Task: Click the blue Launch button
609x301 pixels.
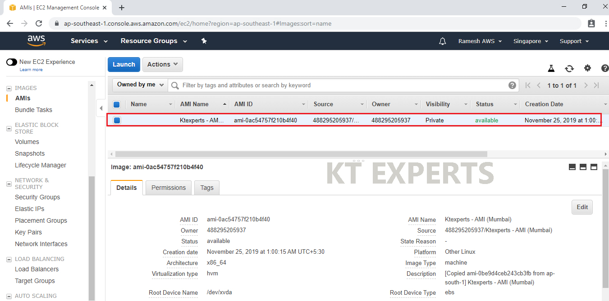Action: tap(124, 64)
